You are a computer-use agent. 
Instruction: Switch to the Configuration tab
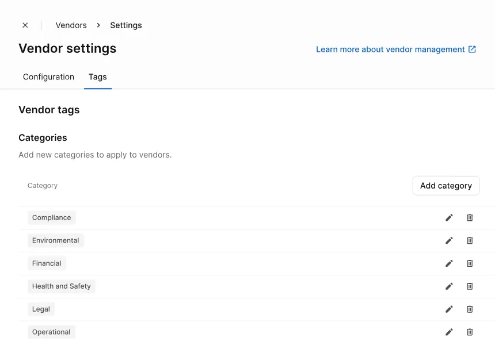pos(48,77)
